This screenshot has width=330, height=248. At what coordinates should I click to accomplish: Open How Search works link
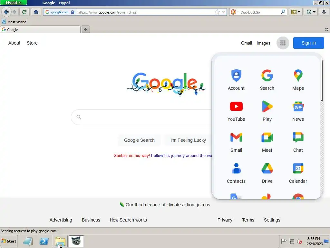[x=128, y=220]
